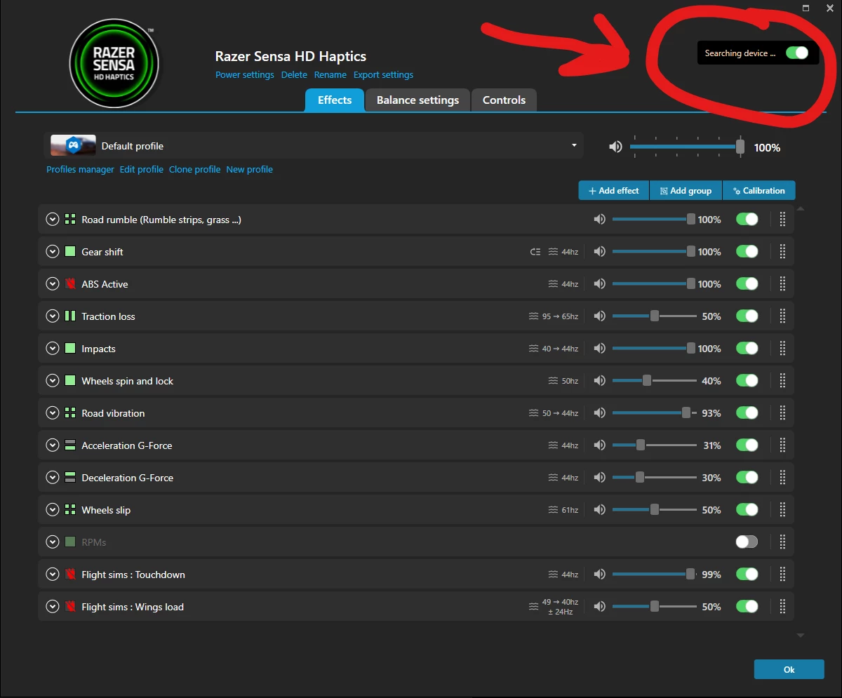Mute speaker icon on Gear shift row
The width and height of the screenshot is (842, 698).
coord(599,252)
